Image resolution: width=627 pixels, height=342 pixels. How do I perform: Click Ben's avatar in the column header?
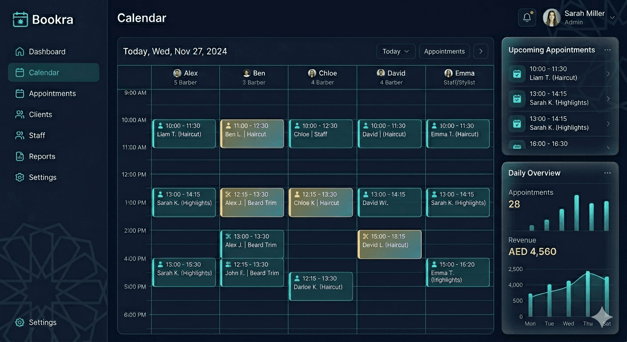[247, 73]
